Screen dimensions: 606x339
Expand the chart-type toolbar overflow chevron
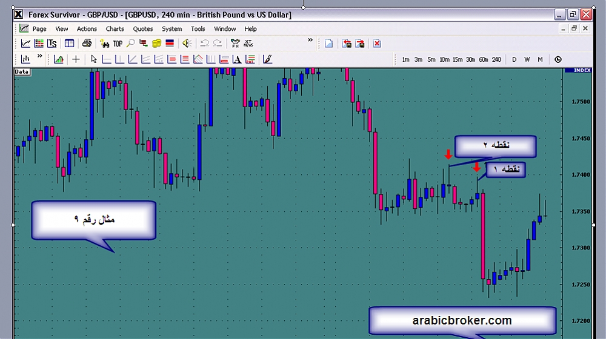point(40,57)
